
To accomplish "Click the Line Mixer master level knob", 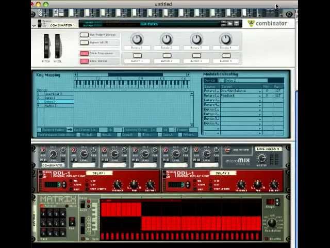I will point(261,158).
